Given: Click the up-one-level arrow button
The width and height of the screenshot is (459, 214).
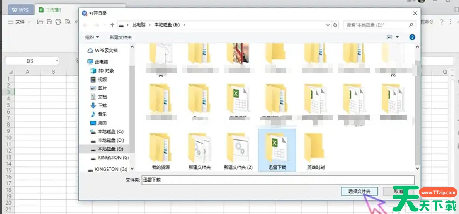Looking at the screenshot, I should pos(112,25).
